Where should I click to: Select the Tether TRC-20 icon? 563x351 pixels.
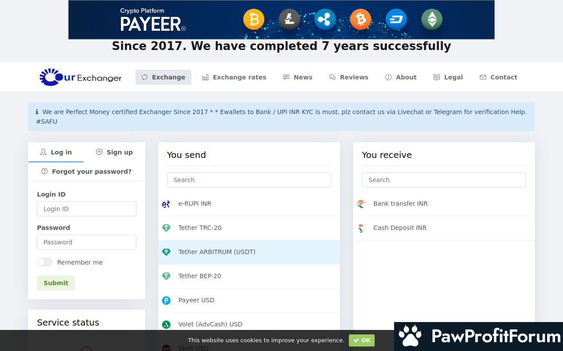tap(166, 228)
